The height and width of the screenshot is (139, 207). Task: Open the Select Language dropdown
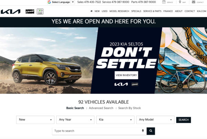pyautogui.click(x=61, y=2)
